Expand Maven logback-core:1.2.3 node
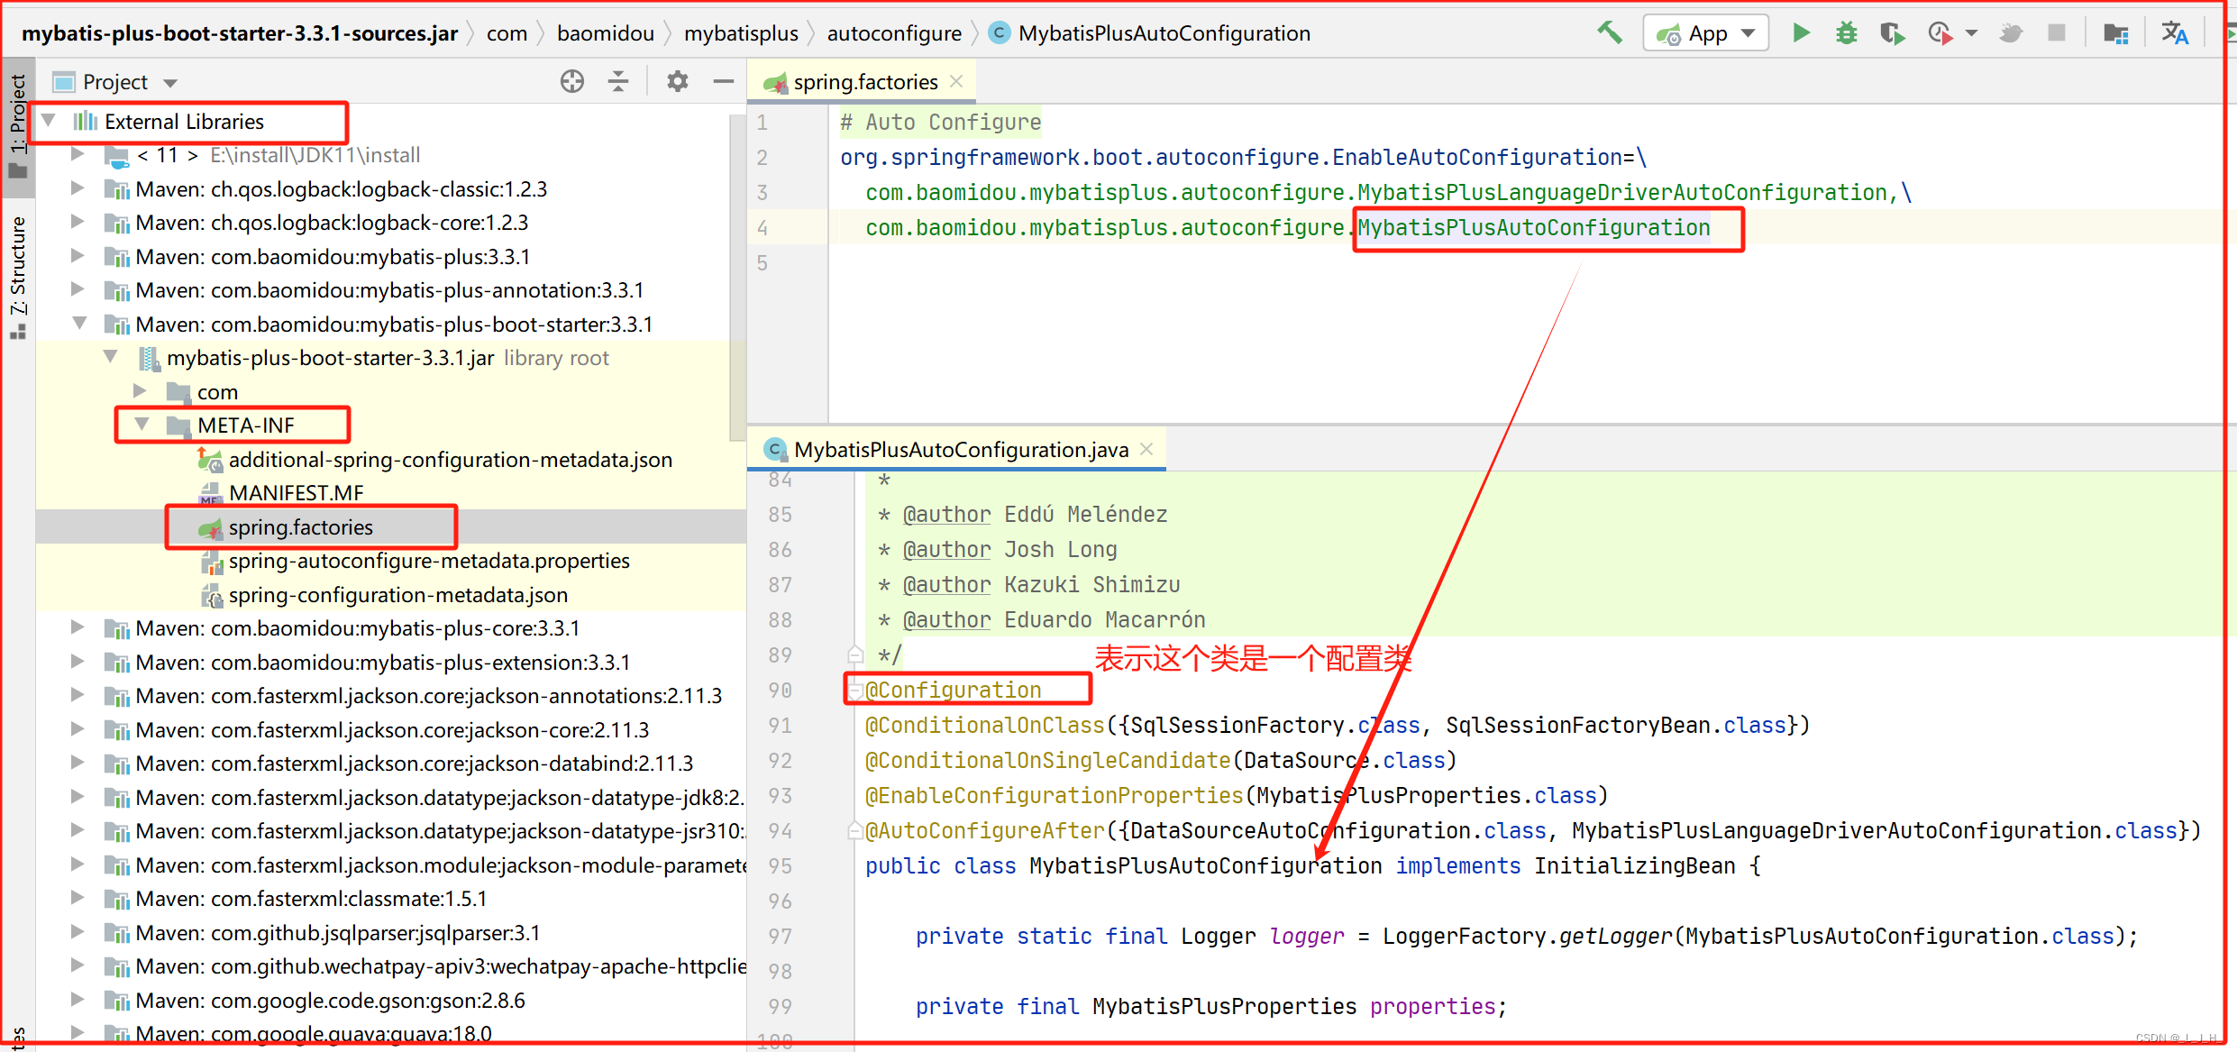The height and width of the screenshot is (1052, 2237). click(x=78, y=222)
